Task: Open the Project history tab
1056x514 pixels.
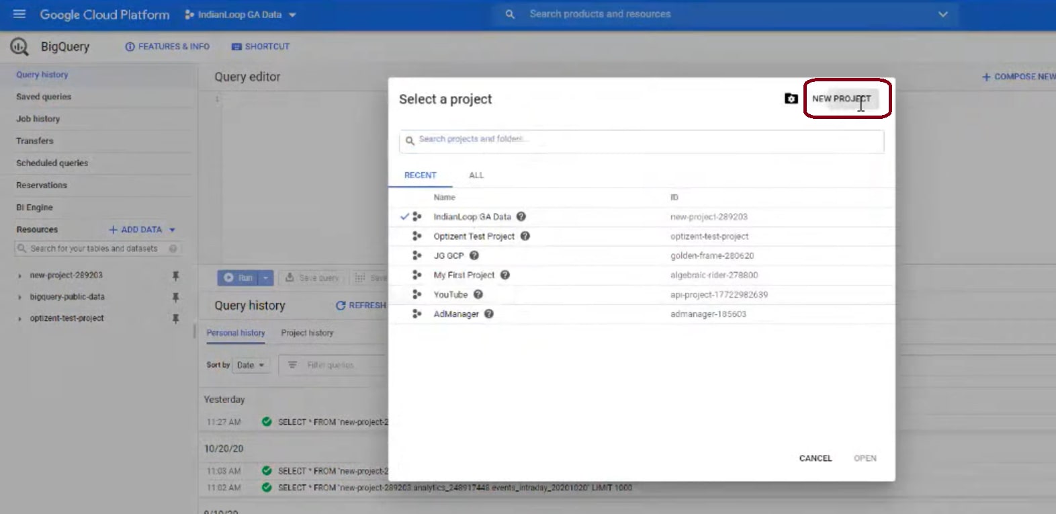Action: point(307,333)
